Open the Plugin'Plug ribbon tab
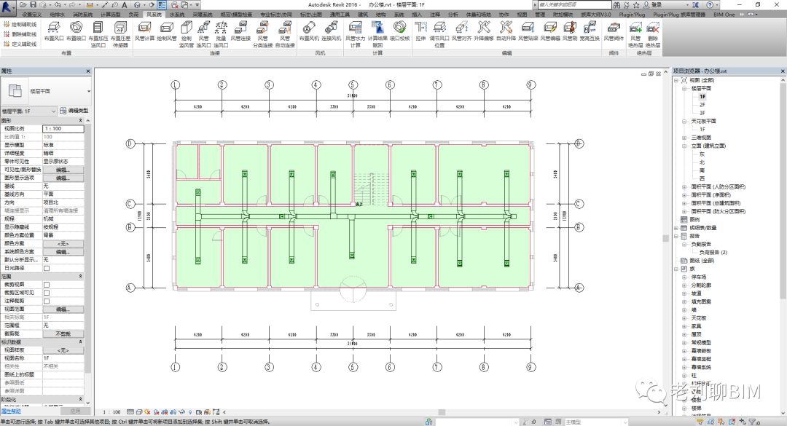787x426 pixels. coord(631,15)
